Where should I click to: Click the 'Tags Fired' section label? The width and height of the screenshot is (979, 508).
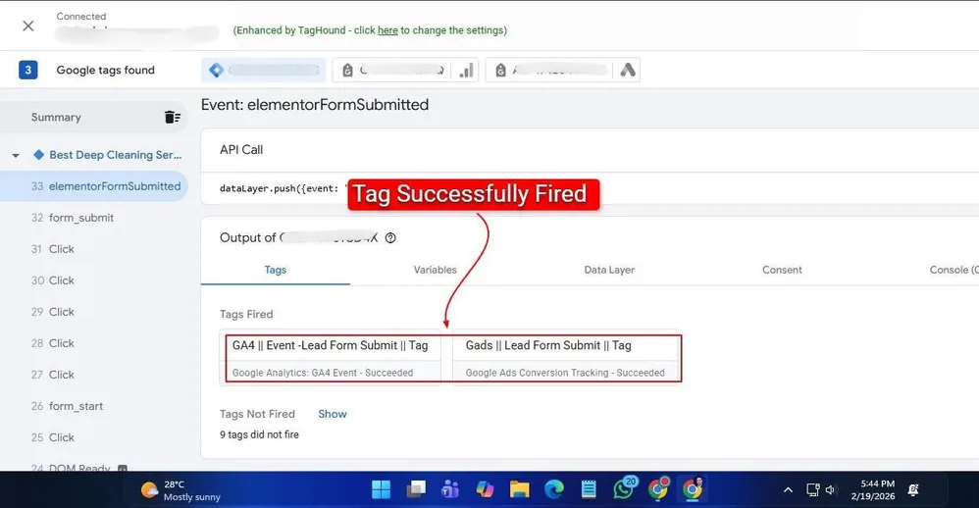[x=246, y=314]
